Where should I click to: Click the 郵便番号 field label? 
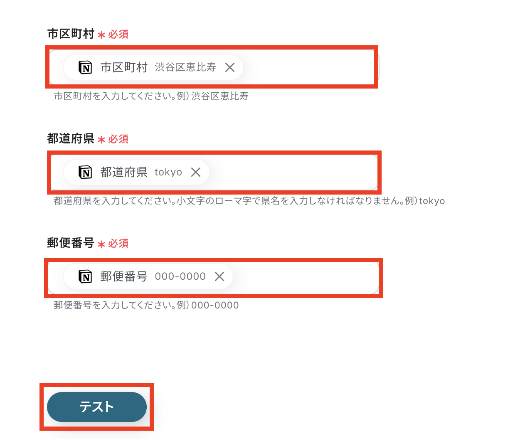click(x=71, y=243)
